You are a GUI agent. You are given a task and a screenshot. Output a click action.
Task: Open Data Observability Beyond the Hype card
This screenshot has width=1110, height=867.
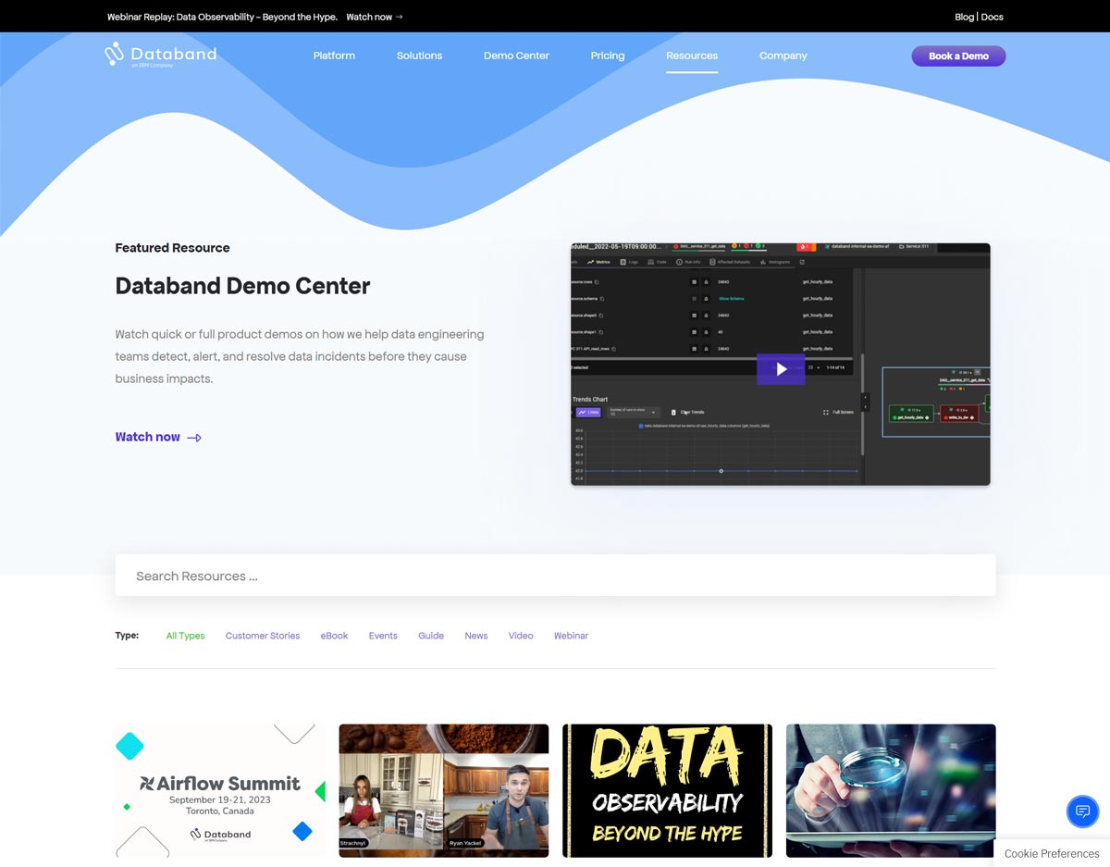(x=668, y=791)
